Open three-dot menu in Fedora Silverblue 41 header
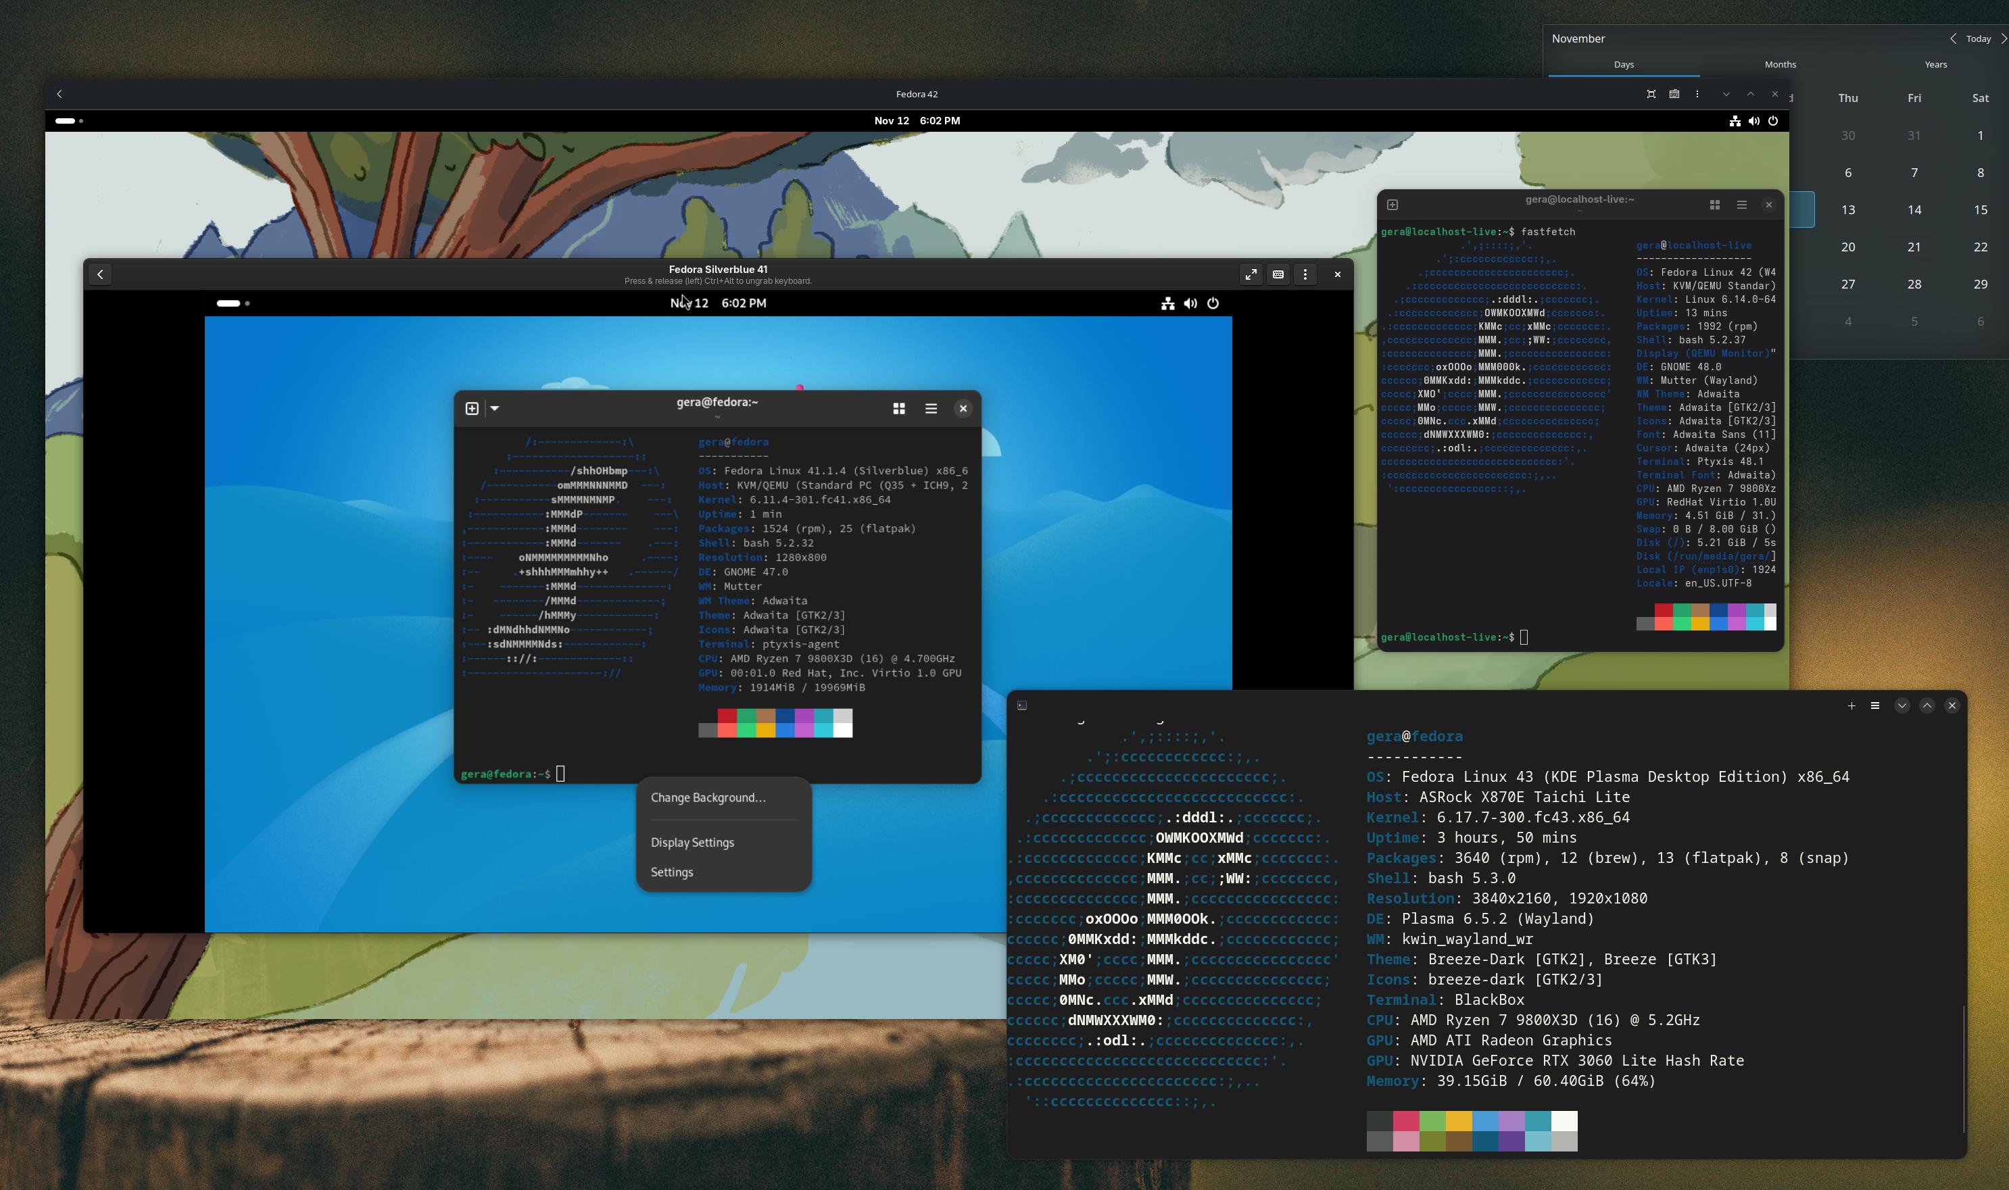This screenshot has height=1190, width=2009. 1305,274
